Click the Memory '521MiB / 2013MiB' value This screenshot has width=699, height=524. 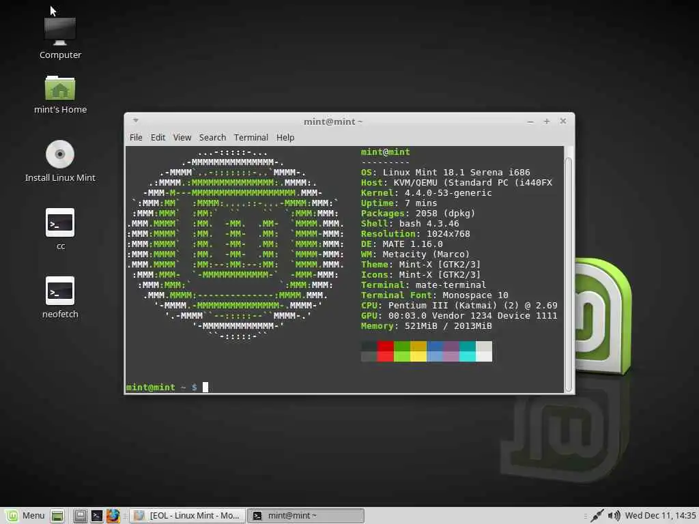pos(448,326)
